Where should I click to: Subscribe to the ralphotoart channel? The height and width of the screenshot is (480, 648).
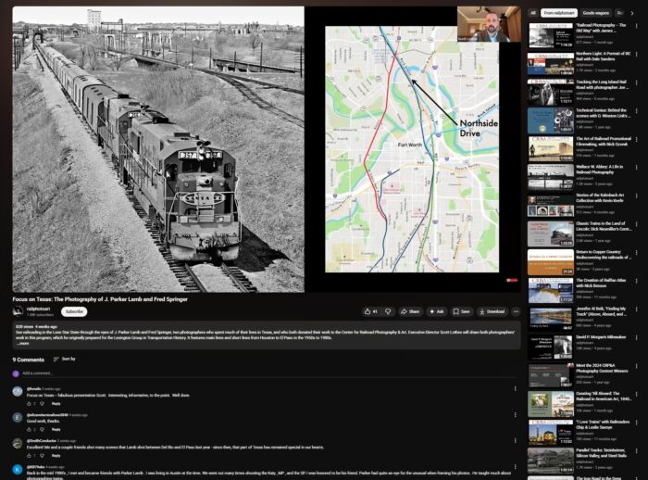[73, 311]
